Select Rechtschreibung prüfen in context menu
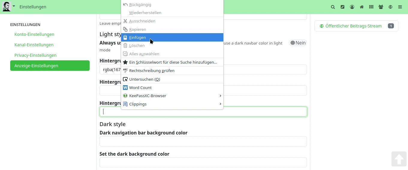The height and width of the screenshot is (170, 408). (x=172, y=71)
